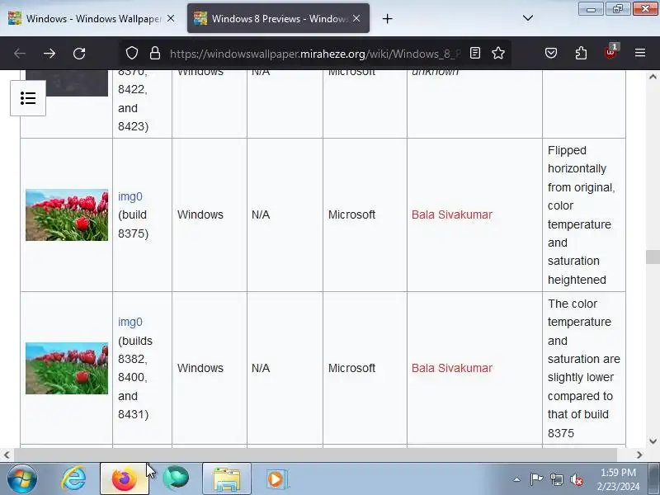The height and width of the screenshot is (495, 660).
Task: Bookmark this page with the star
Action: 498,53
